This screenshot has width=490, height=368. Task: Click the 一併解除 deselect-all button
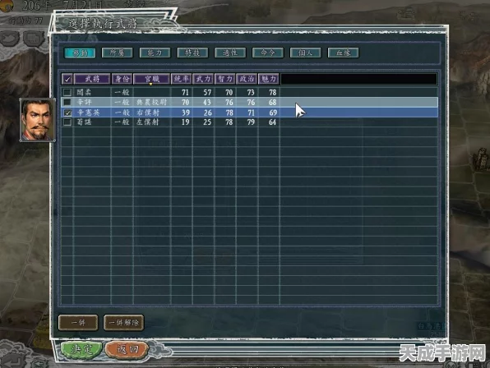click(x=124, y=323)
